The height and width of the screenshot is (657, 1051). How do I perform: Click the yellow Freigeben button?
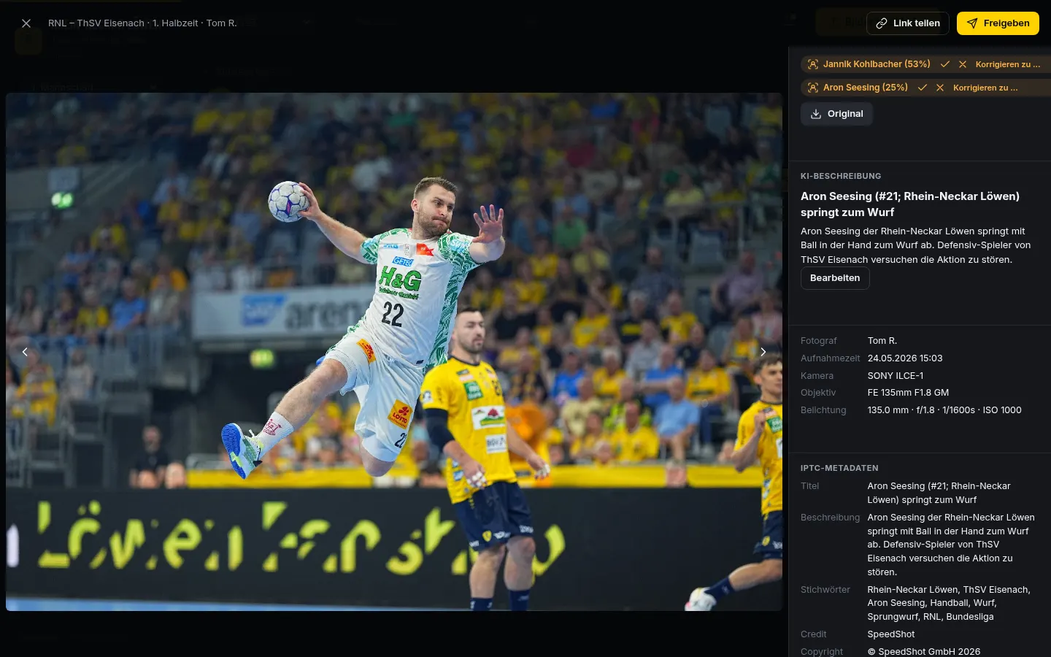point(998,23)
